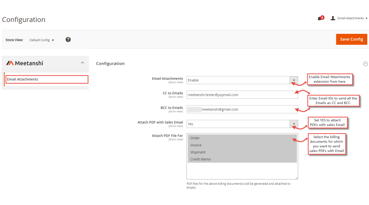
Task: Select Invoice in the PDF file list
Action: tap(242, 145)
